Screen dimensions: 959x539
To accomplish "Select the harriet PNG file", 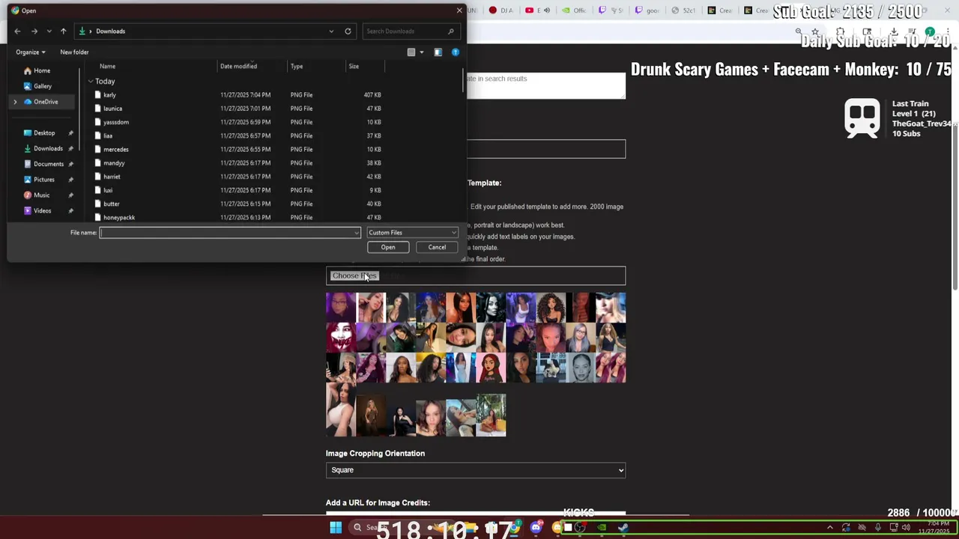I will click(238, 177).
